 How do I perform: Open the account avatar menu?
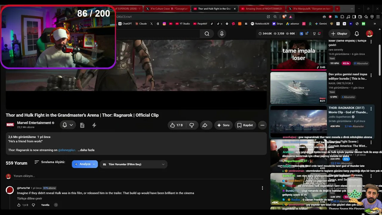coord(369,34)
